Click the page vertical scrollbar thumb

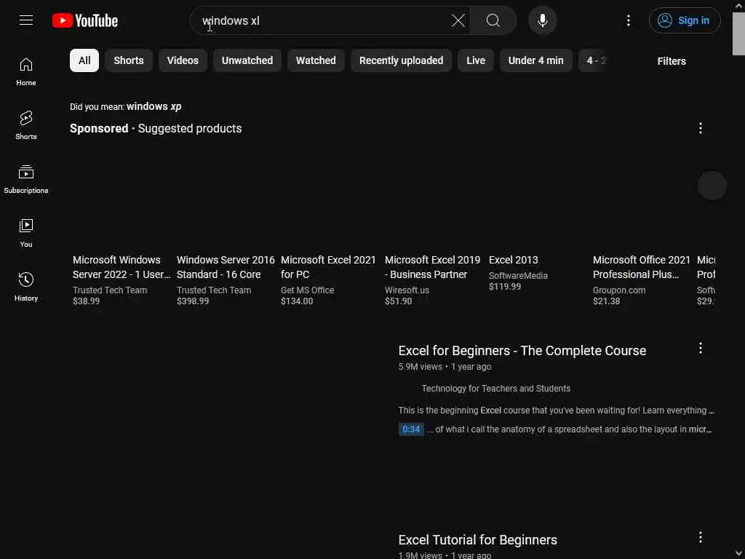pyautogui.click(x=738, y=33)
